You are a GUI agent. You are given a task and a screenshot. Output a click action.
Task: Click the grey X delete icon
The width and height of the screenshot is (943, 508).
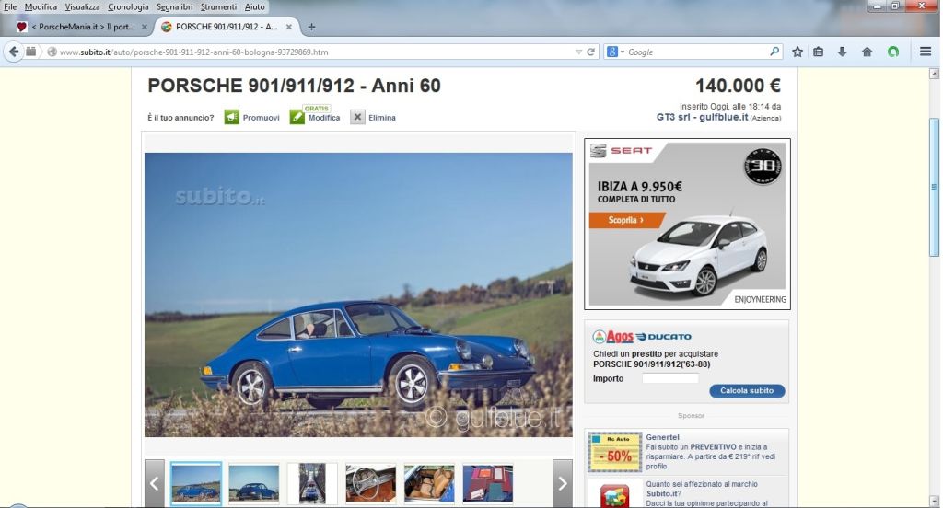(x=357, y=117)
